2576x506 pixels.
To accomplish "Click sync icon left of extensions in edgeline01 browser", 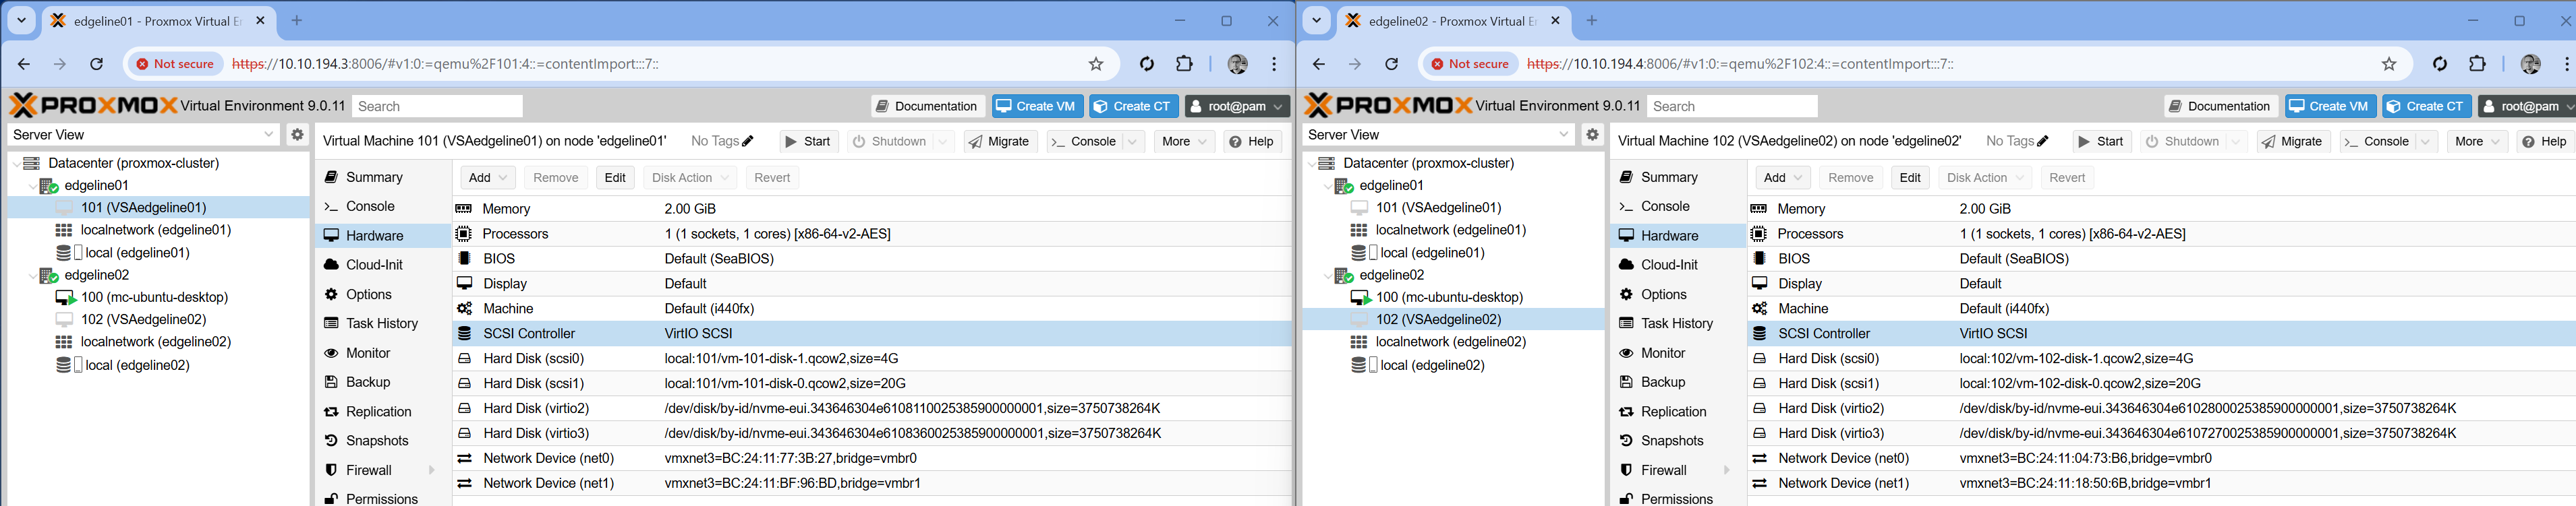I will 1147,64.
